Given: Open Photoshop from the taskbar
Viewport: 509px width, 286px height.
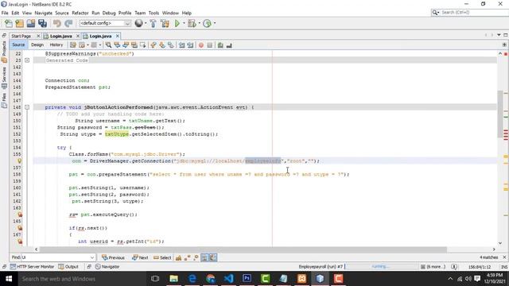Looking at the screenshot, I should tap(247, 279).
